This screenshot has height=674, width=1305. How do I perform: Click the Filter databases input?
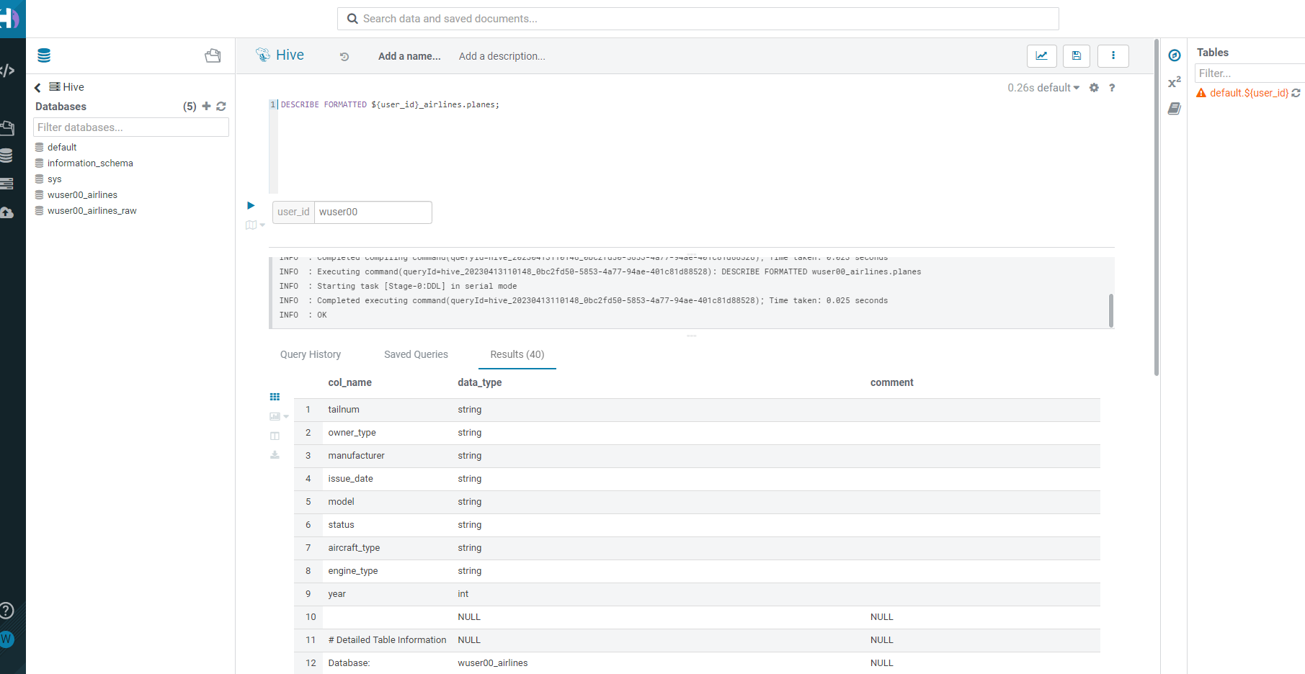131,127
